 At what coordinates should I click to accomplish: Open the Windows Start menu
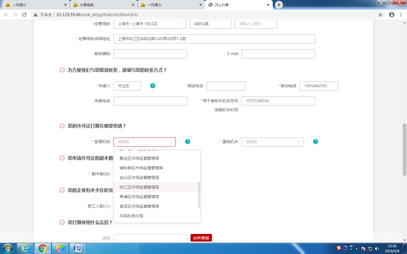(x=7, y=248)
